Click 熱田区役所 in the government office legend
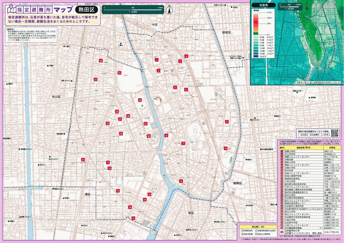 [x=248, y=230]
